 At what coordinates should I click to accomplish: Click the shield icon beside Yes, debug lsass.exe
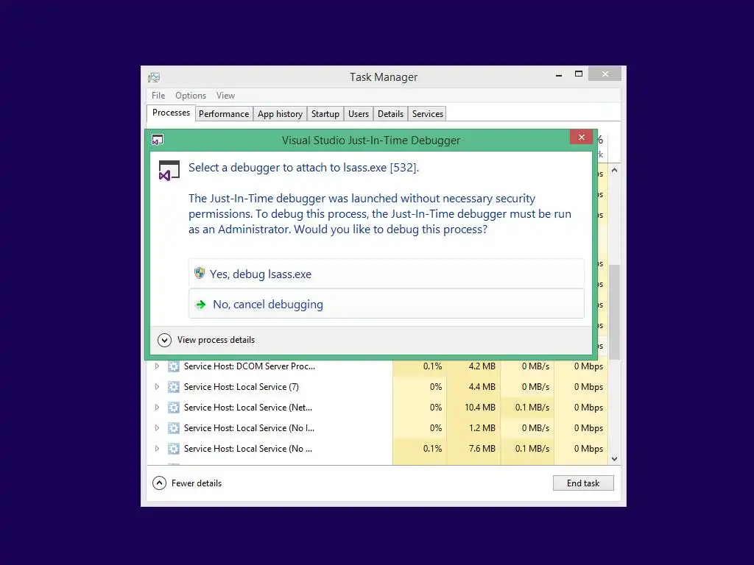tap(200, 274)
